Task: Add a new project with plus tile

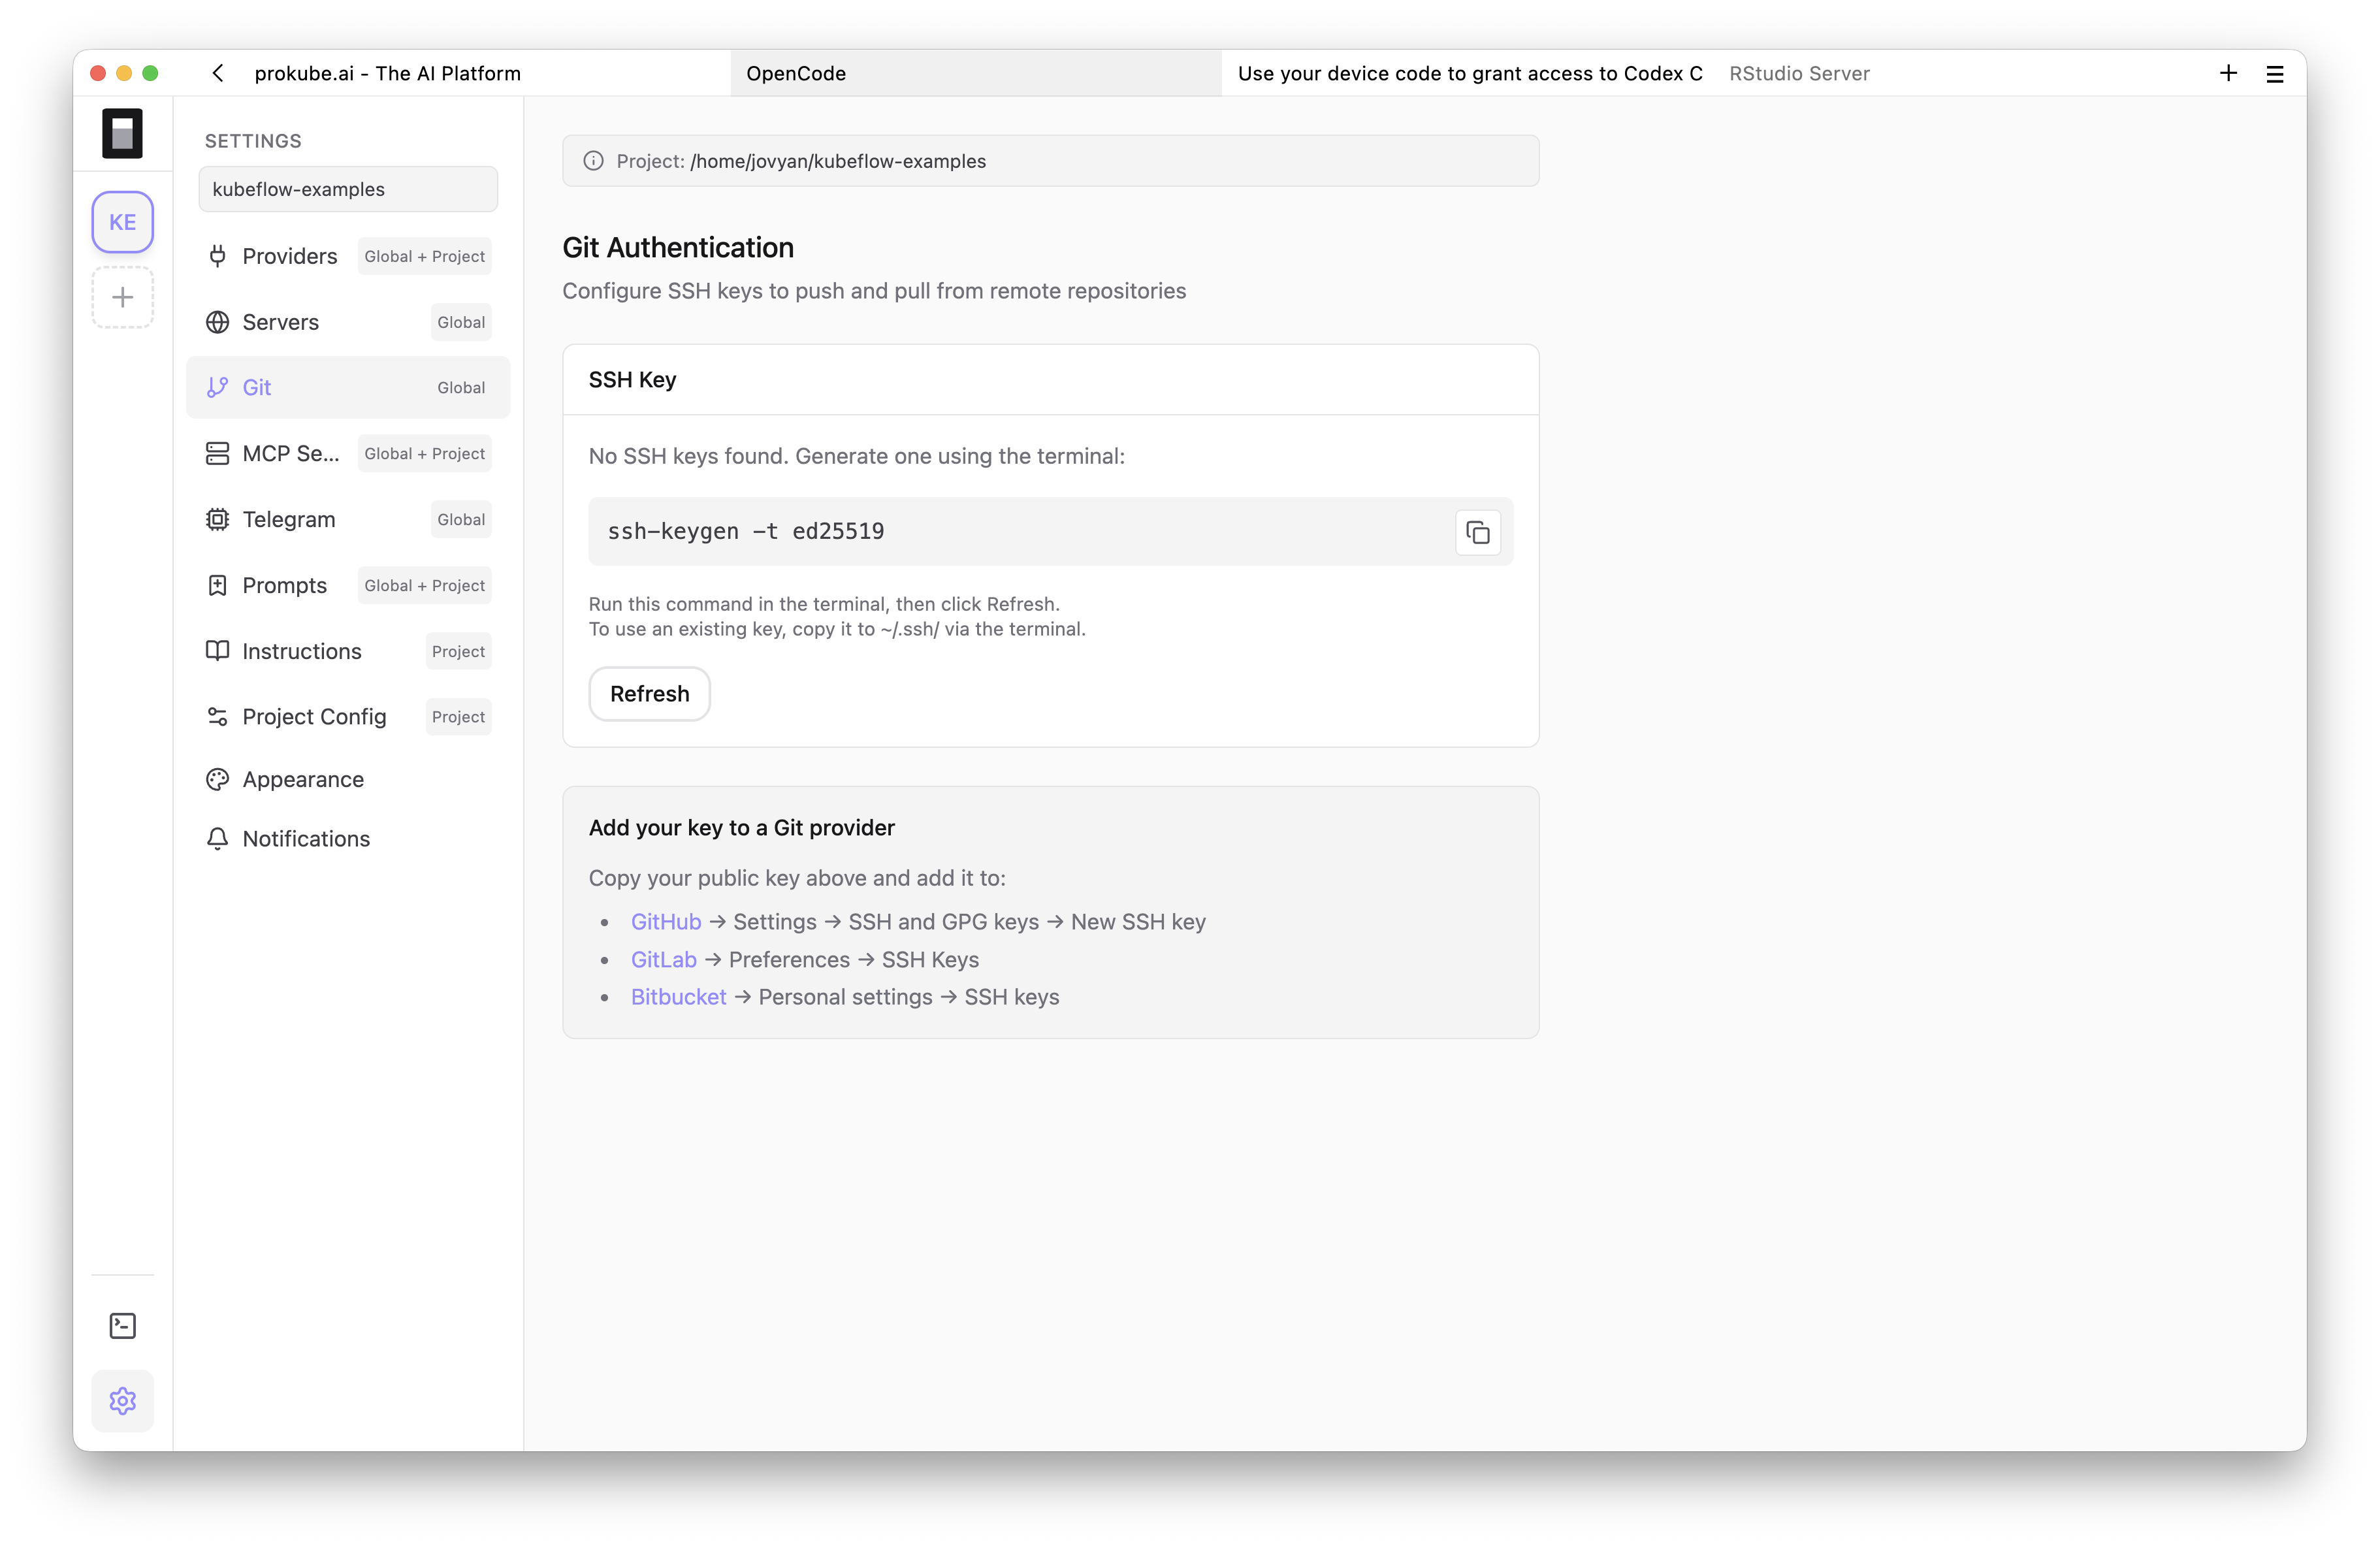Action: (122, 297)
